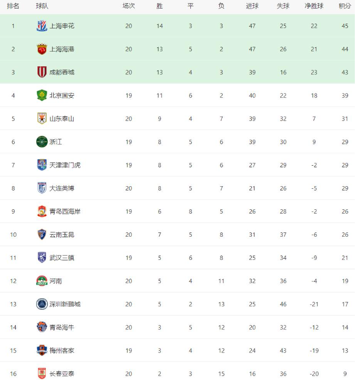Click the 上海海港 team crest

pos(42,49)
